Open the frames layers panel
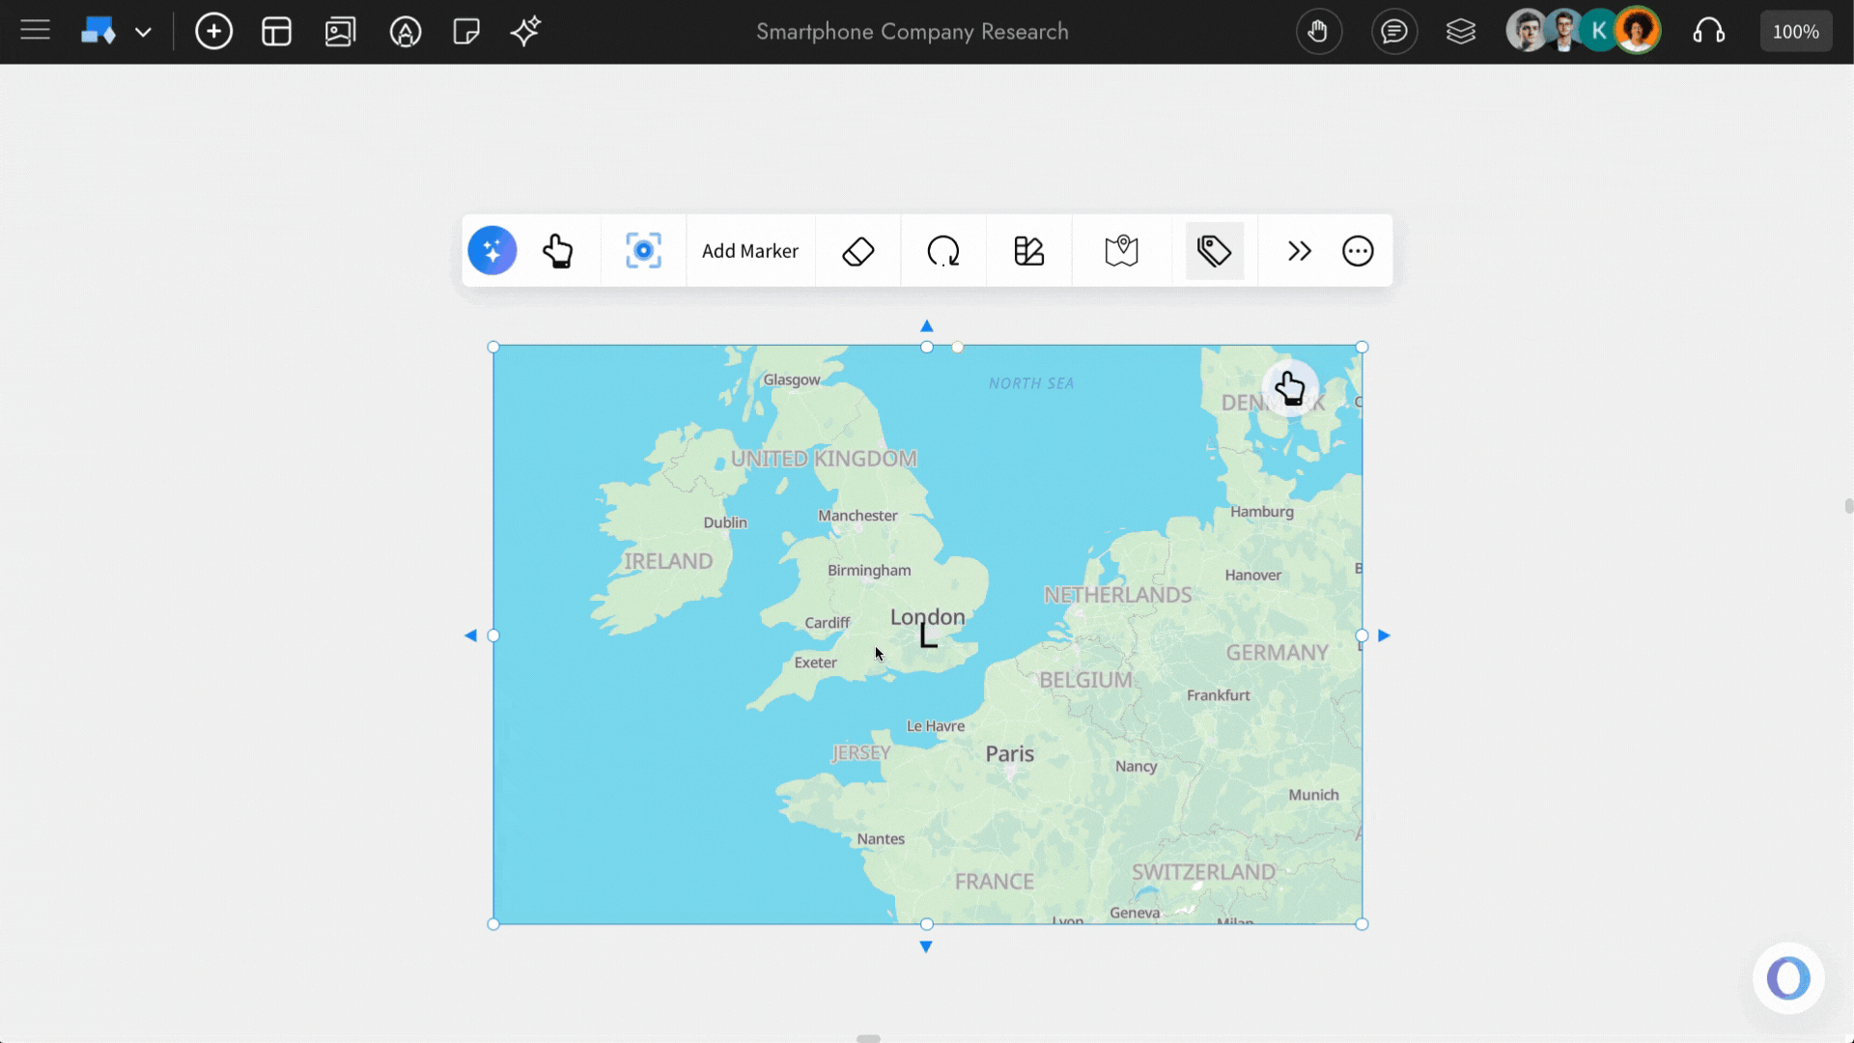The height and width of the screenshot is (1043, 1854). tap(1461, 31)
